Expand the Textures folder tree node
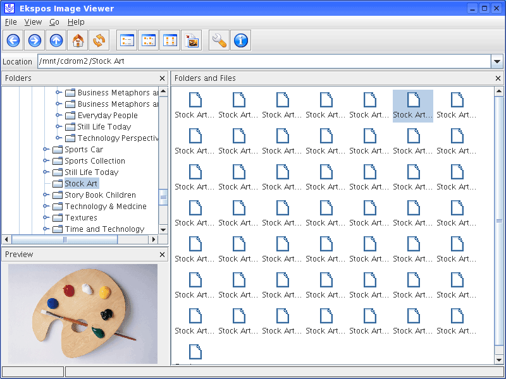 (46, 218)
